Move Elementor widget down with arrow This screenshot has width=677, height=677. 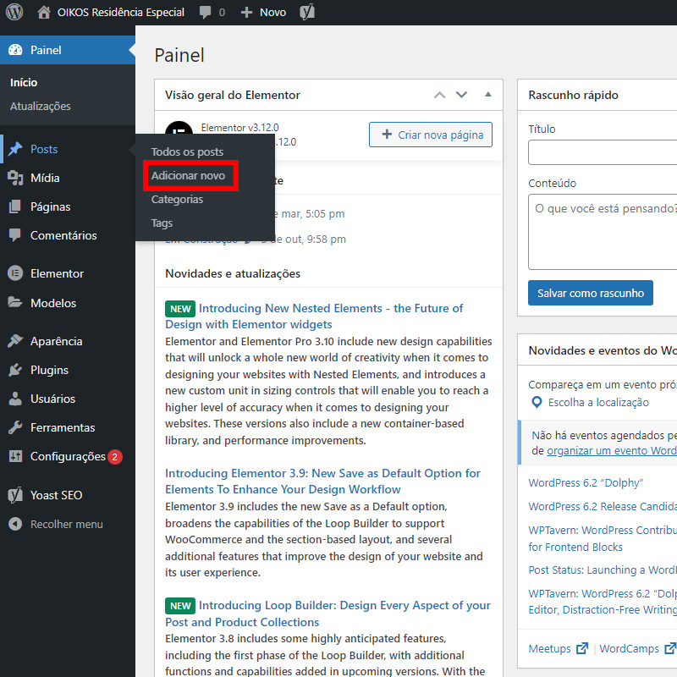pyautogui.click(x=461, y=95)
